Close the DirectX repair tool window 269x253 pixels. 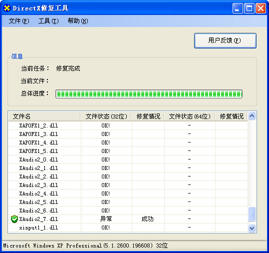(x=261, y=8)
